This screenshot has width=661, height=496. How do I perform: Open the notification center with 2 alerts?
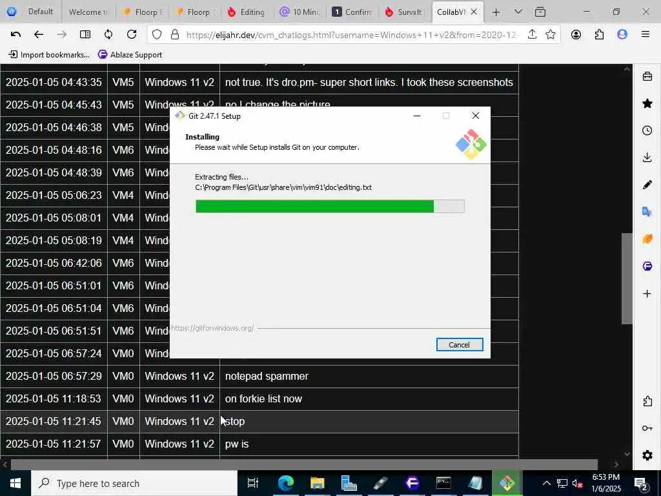coord(641,483)
